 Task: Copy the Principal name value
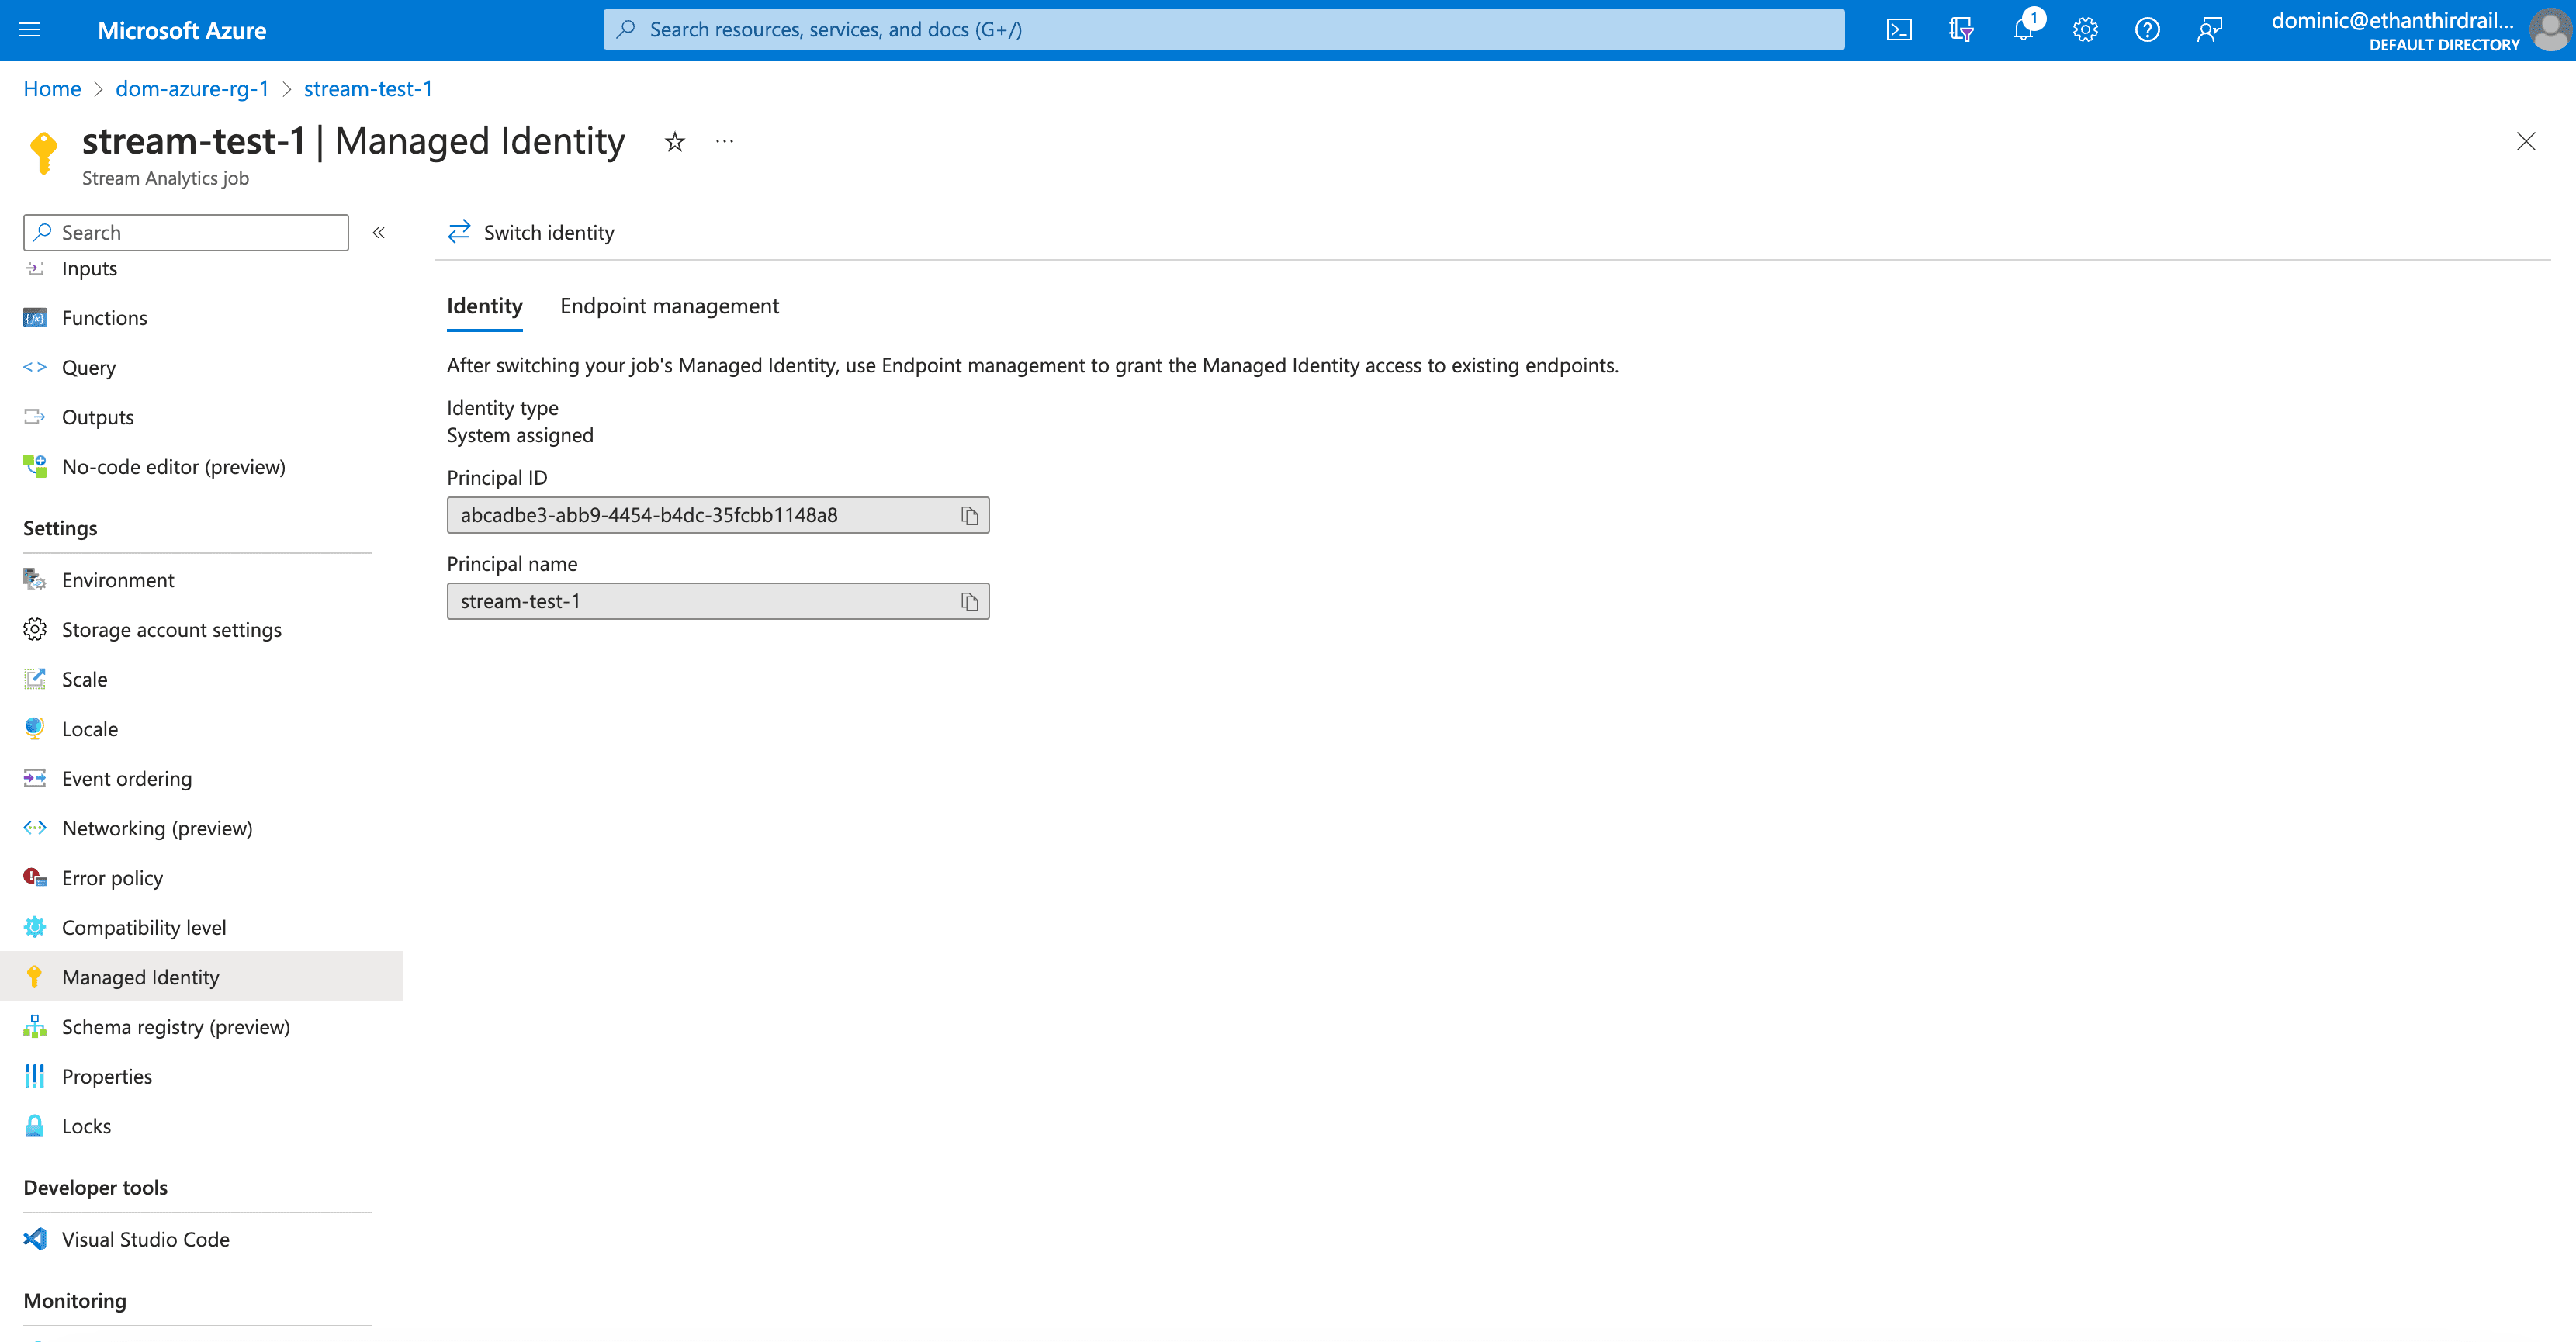coord(969,602)
